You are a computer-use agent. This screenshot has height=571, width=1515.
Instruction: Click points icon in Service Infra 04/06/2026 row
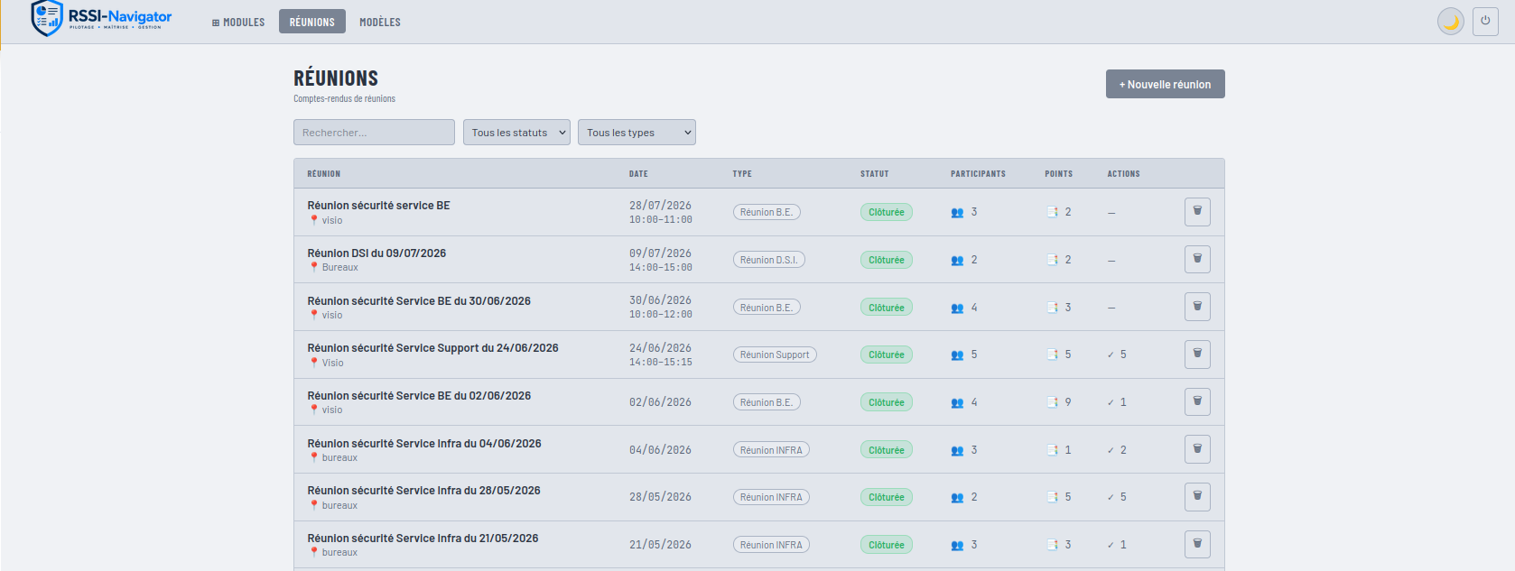pos(1052,450)
